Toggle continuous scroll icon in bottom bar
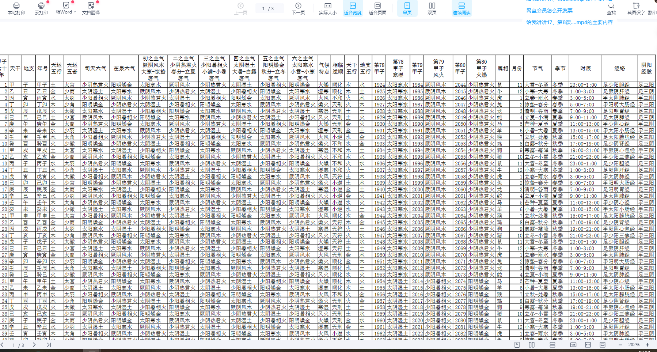 click(x=552, y=345)
